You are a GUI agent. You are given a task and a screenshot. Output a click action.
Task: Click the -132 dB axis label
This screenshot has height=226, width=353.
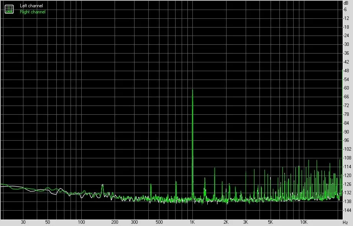coord(347,193)
